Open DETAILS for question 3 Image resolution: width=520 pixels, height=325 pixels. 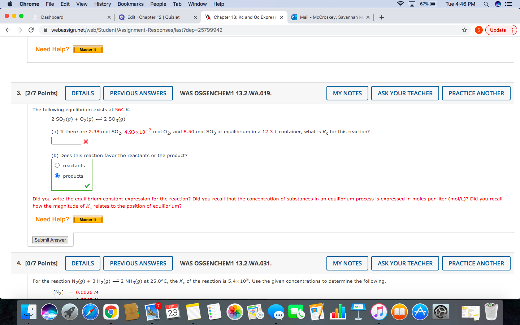pyautogui.click(x=83, y=93)
